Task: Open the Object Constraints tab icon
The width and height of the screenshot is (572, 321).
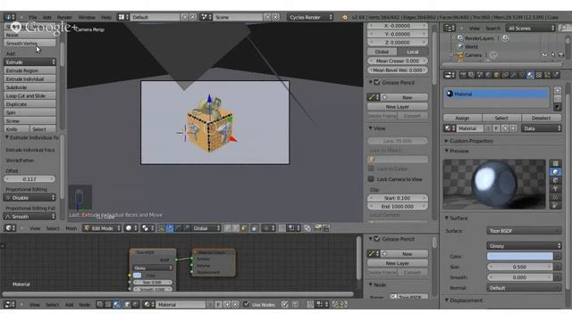Action: click(x=505, y=75)
